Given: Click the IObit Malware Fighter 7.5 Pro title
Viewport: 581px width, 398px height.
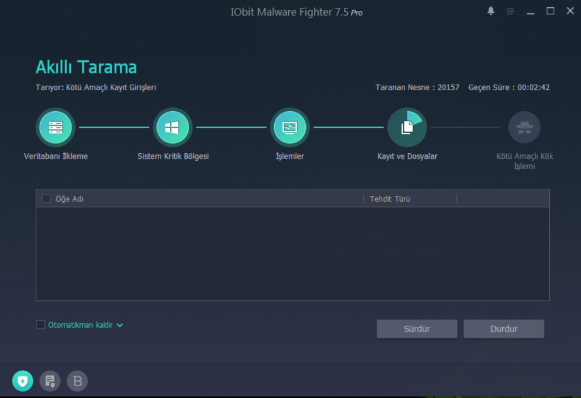Looking at the screenshot, I should (296, 12).
